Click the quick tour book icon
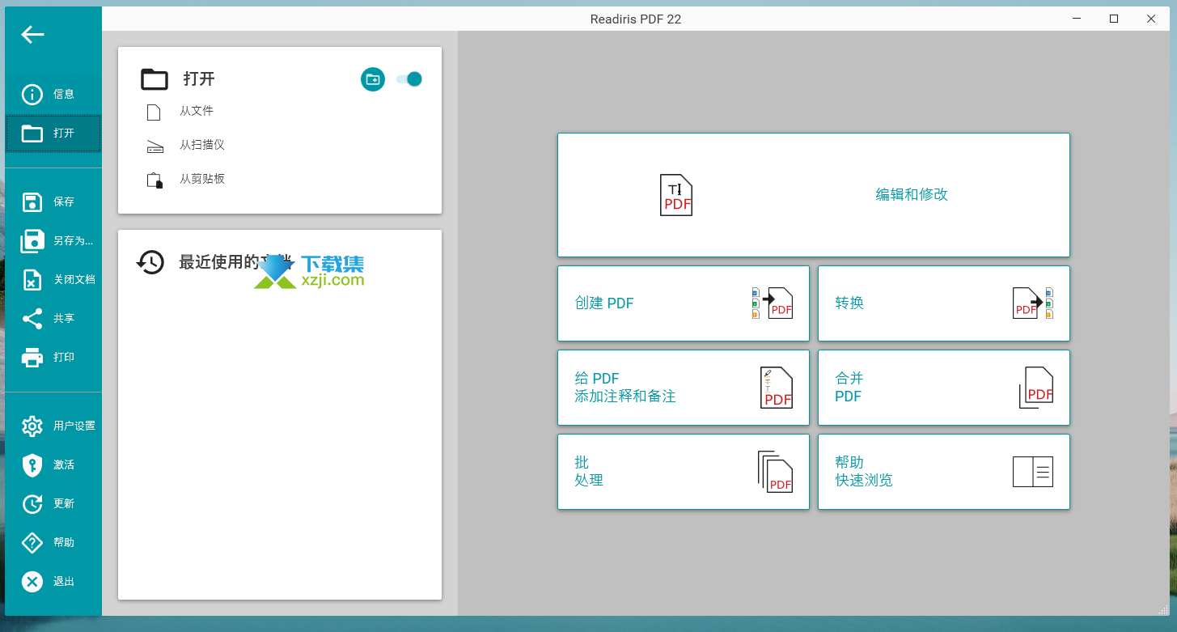Image resolution: width=1177 pixels, height=632 pixels. click(1033, 472)
